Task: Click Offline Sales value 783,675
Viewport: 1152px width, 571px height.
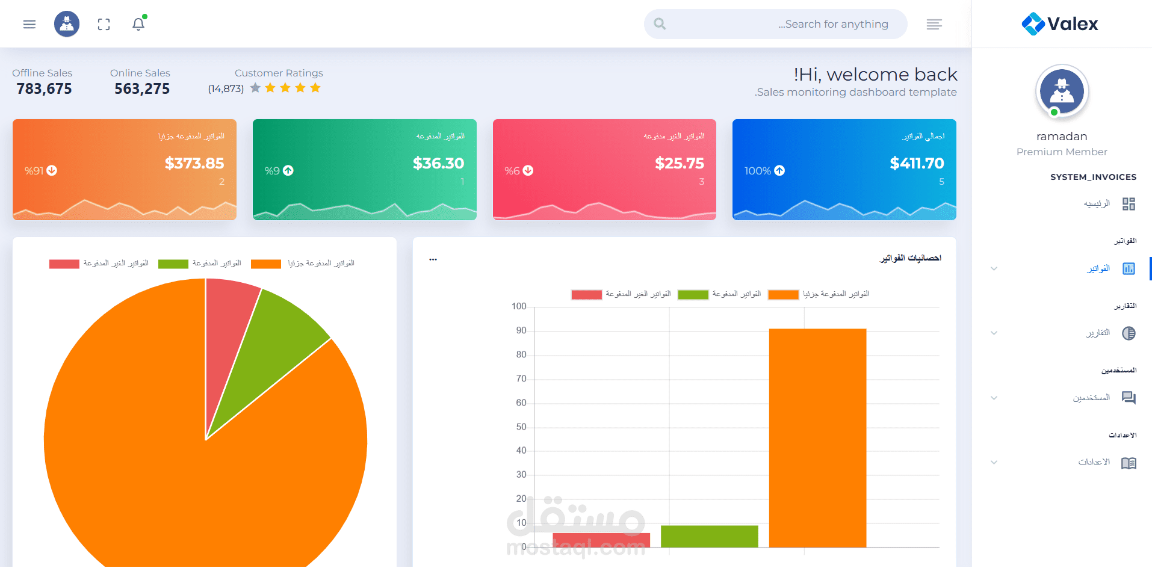Action: (44, 89)
